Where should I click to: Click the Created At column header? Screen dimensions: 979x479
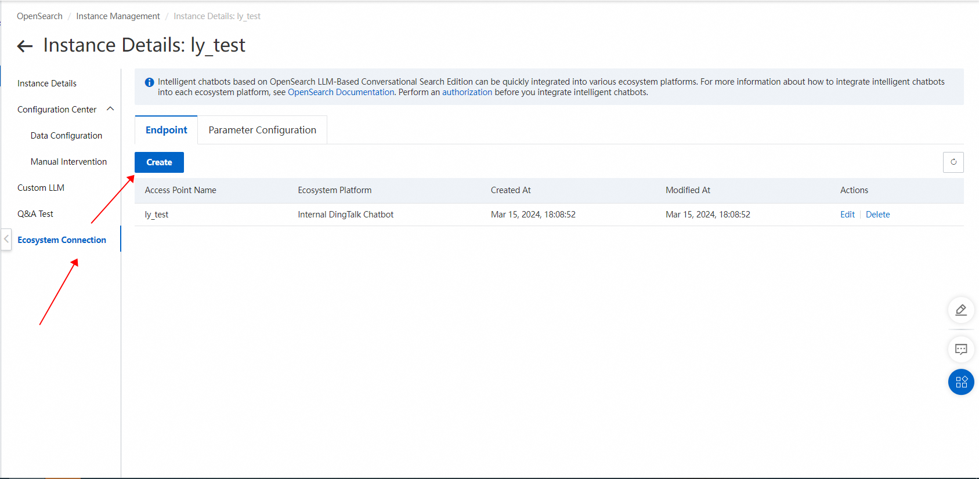(x=511, y=190)
